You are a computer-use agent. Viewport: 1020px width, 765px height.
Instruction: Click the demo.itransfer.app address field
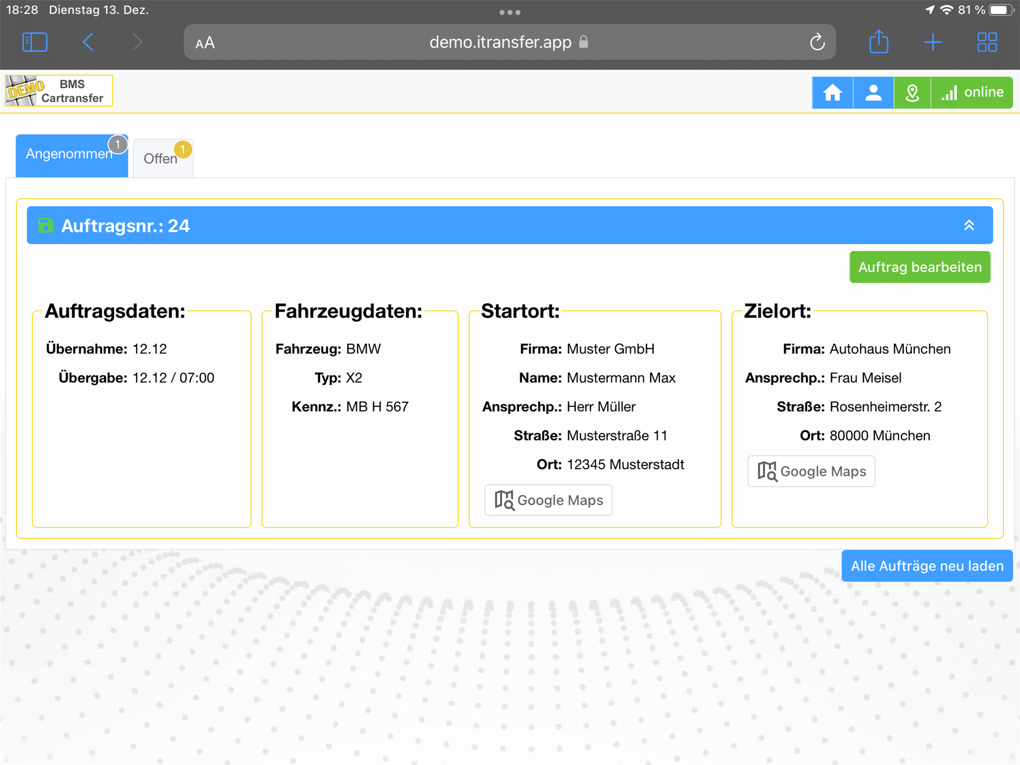(499, 42)
